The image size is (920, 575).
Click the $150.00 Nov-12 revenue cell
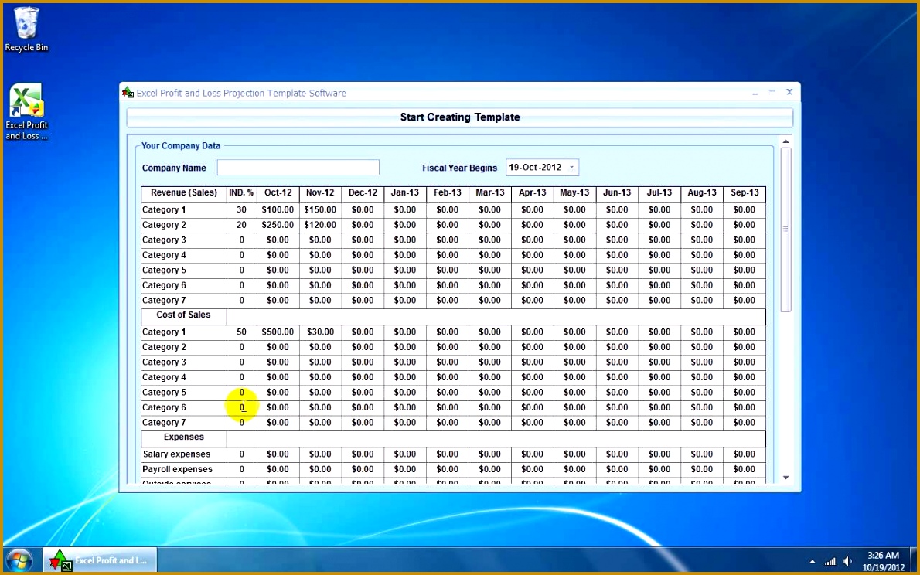[x=320, y=209]
